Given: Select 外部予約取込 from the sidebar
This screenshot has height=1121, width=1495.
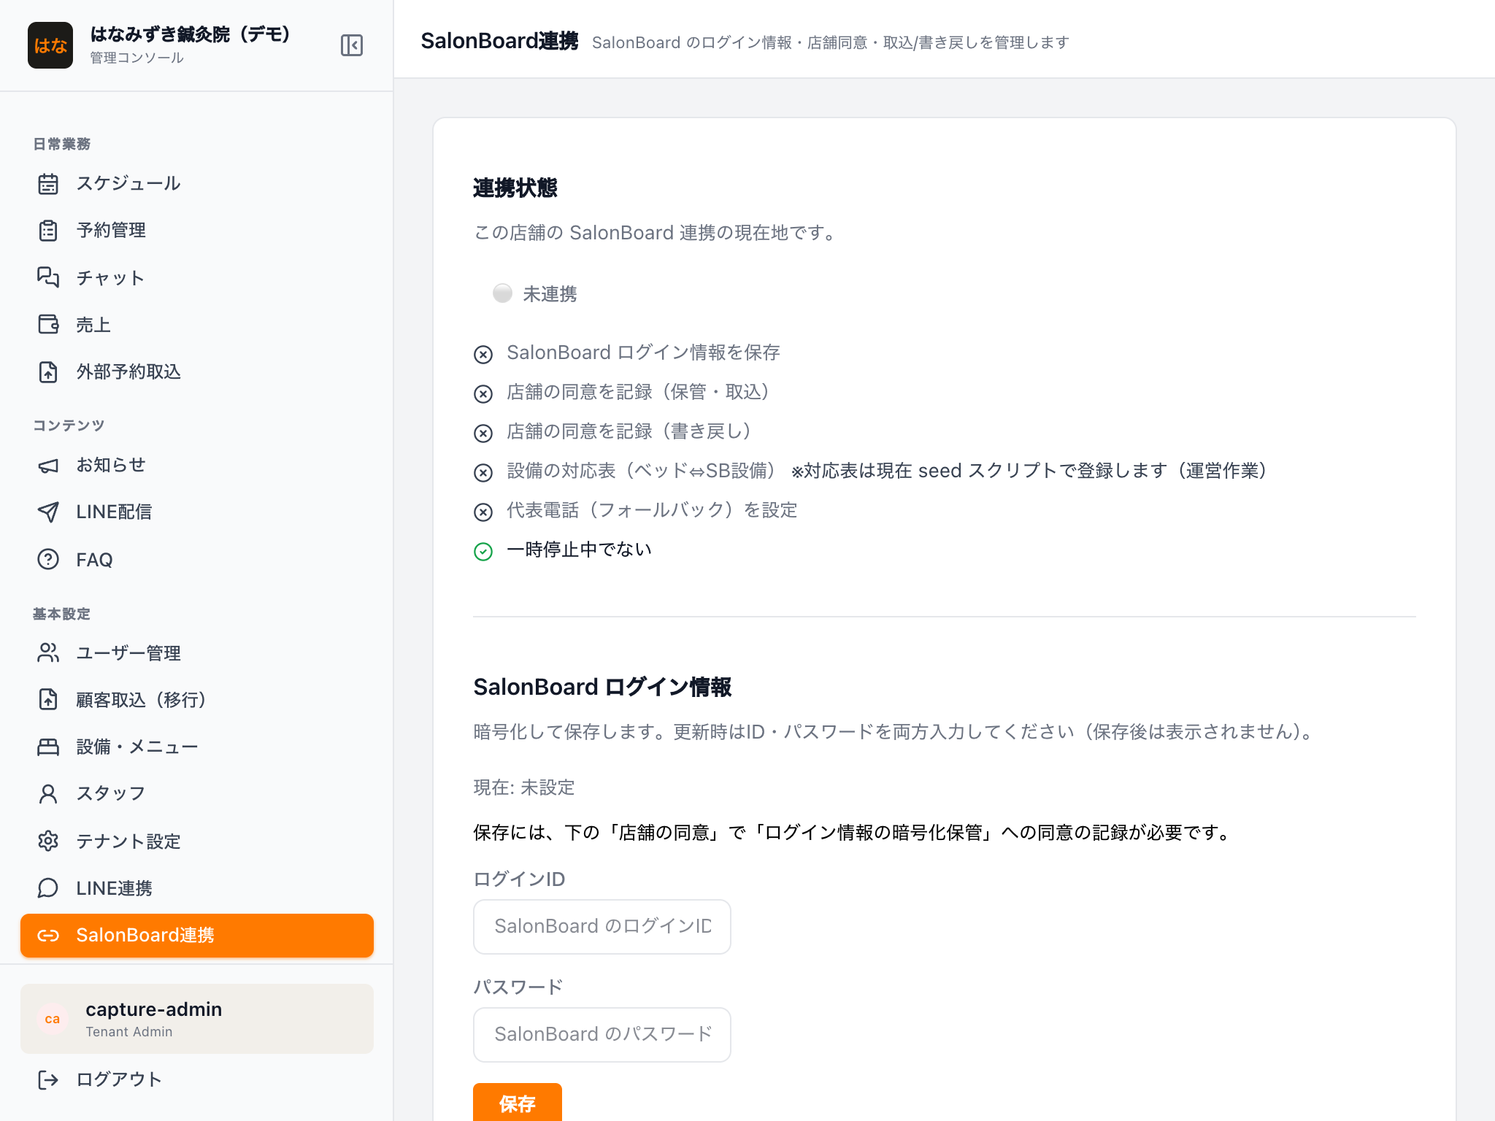Looking at the screenshot, I should [197, 372].
